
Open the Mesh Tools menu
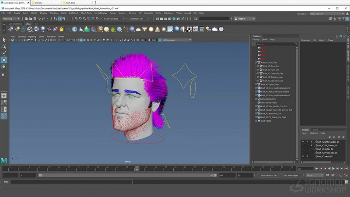point(86,13)
